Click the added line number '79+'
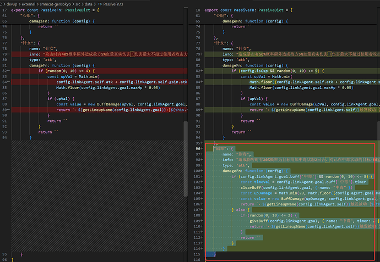Image resolution: width=380 pixels, height=262 pixels. (199, 54)
